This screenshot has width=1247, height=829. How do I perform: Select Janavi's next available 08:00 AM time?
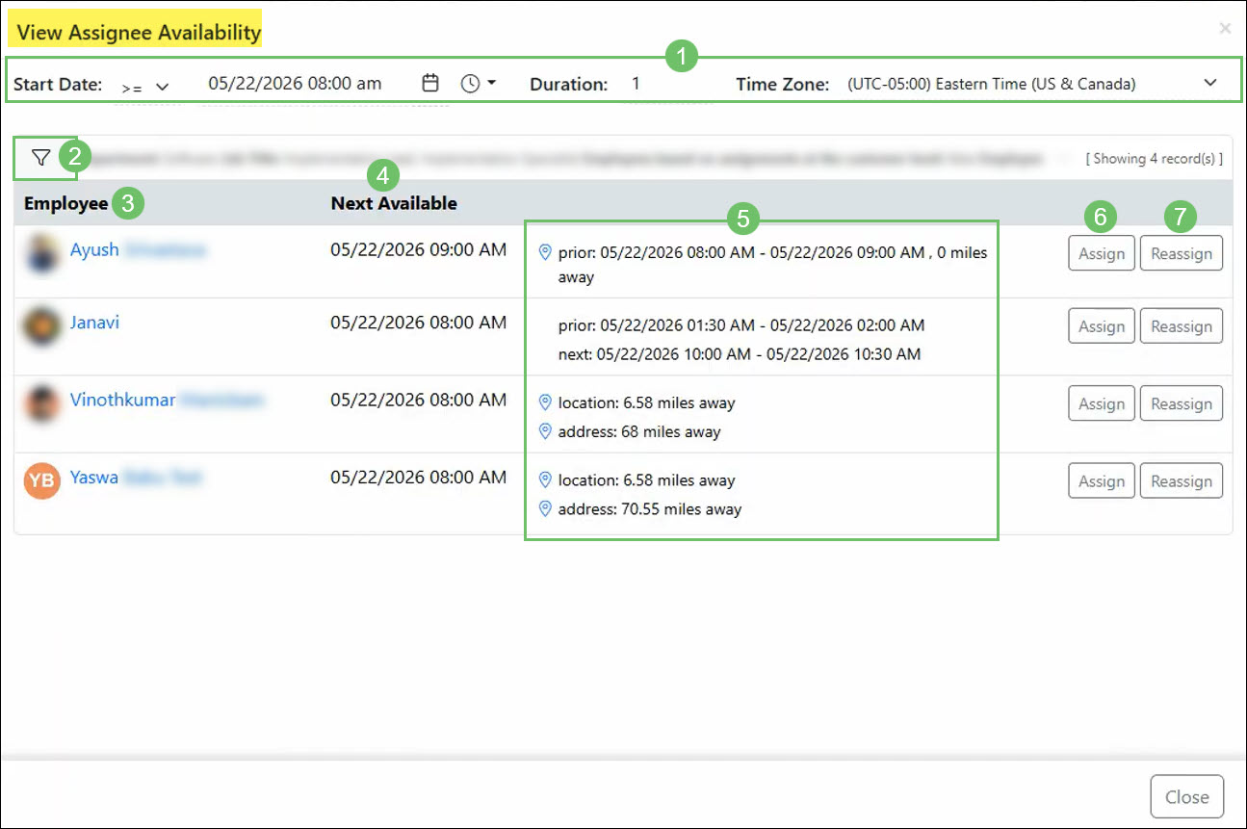pos(418,323)
